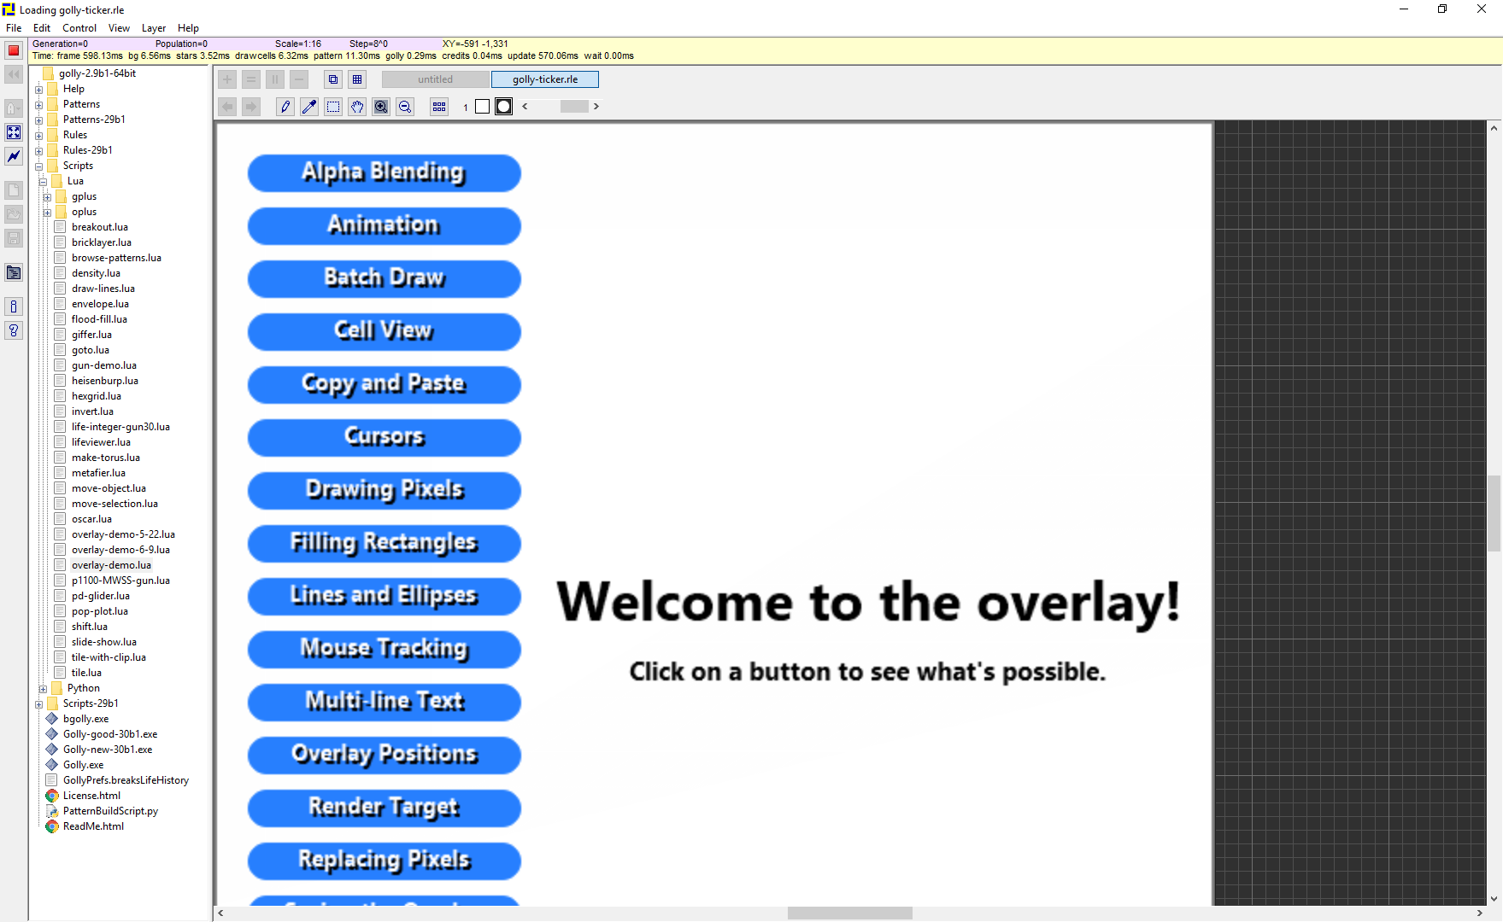Toggle the Hyperspeed lightning icon

tap(14, 156)
